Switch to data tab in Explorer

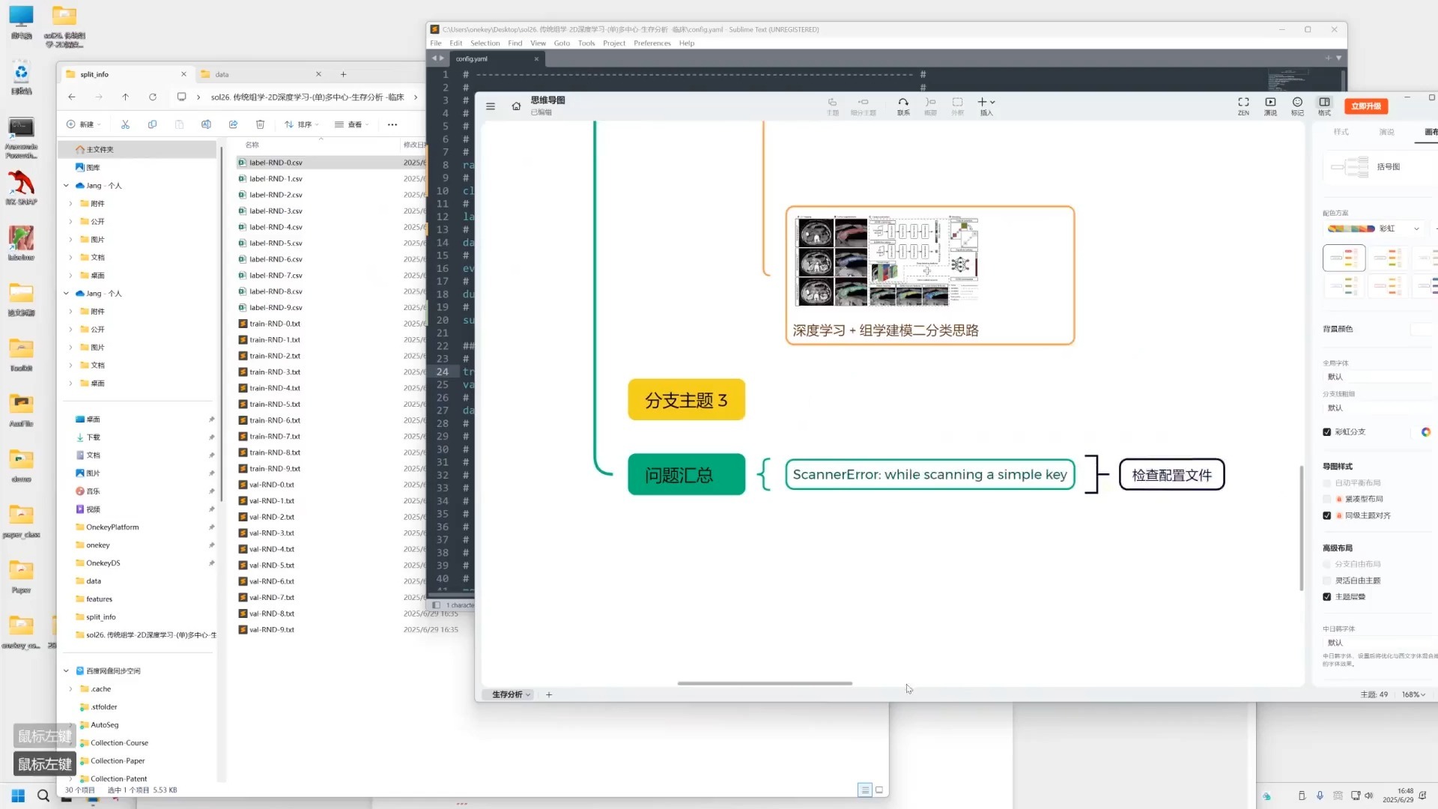point(261,74)
